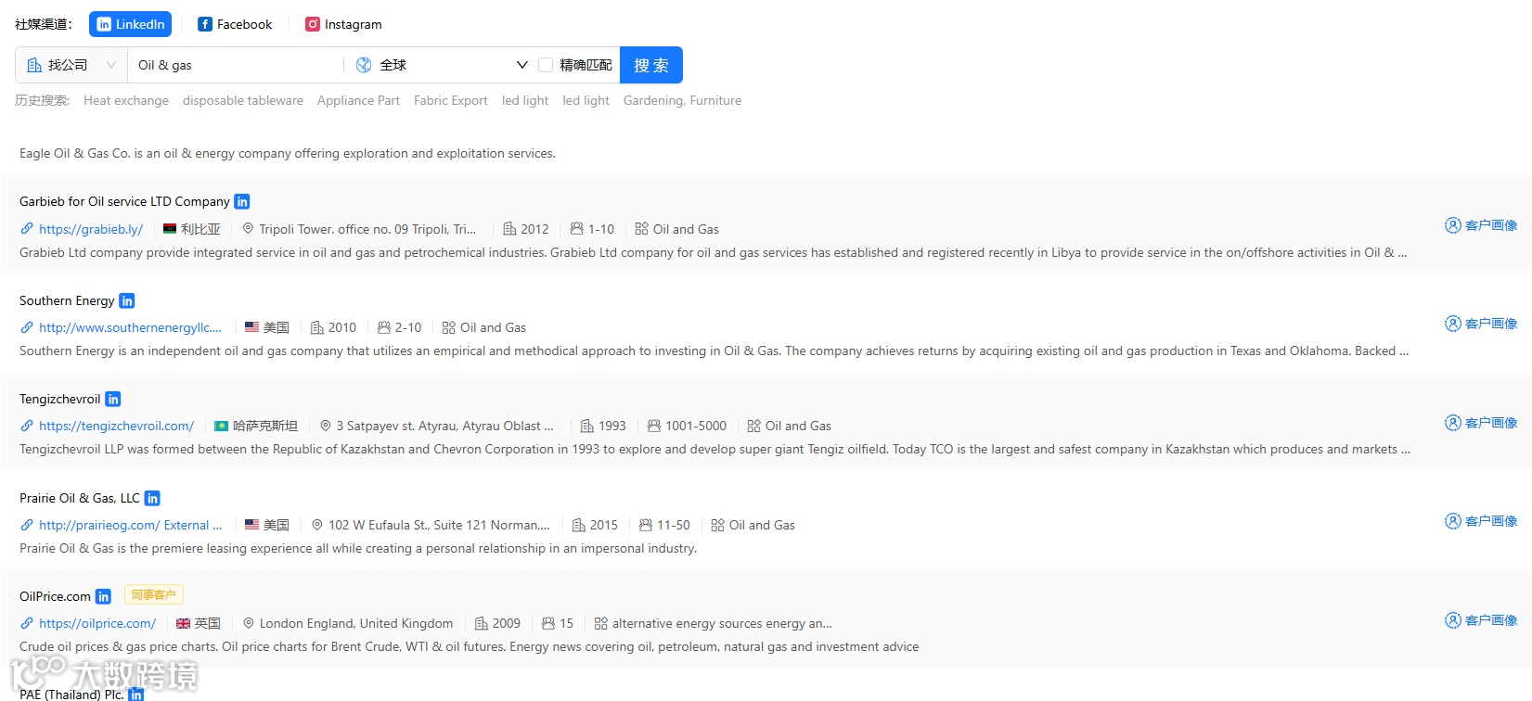Open LinkedIn icon for OilPrice.com
1532x701 pixels.
(x=103, y=596)
